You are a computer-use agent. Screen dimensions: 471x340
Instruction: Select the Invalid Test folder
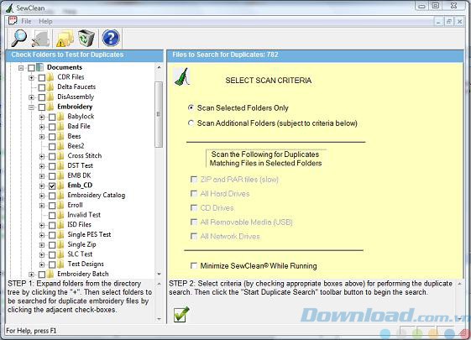tap(84, 215)
